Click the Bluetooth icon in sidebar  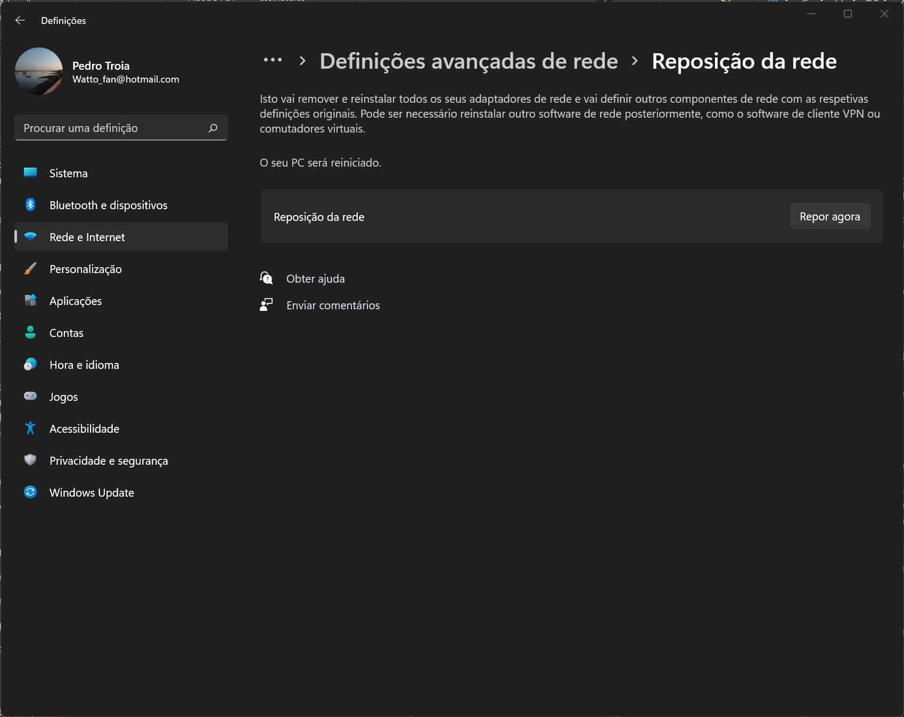pos(30,205)
